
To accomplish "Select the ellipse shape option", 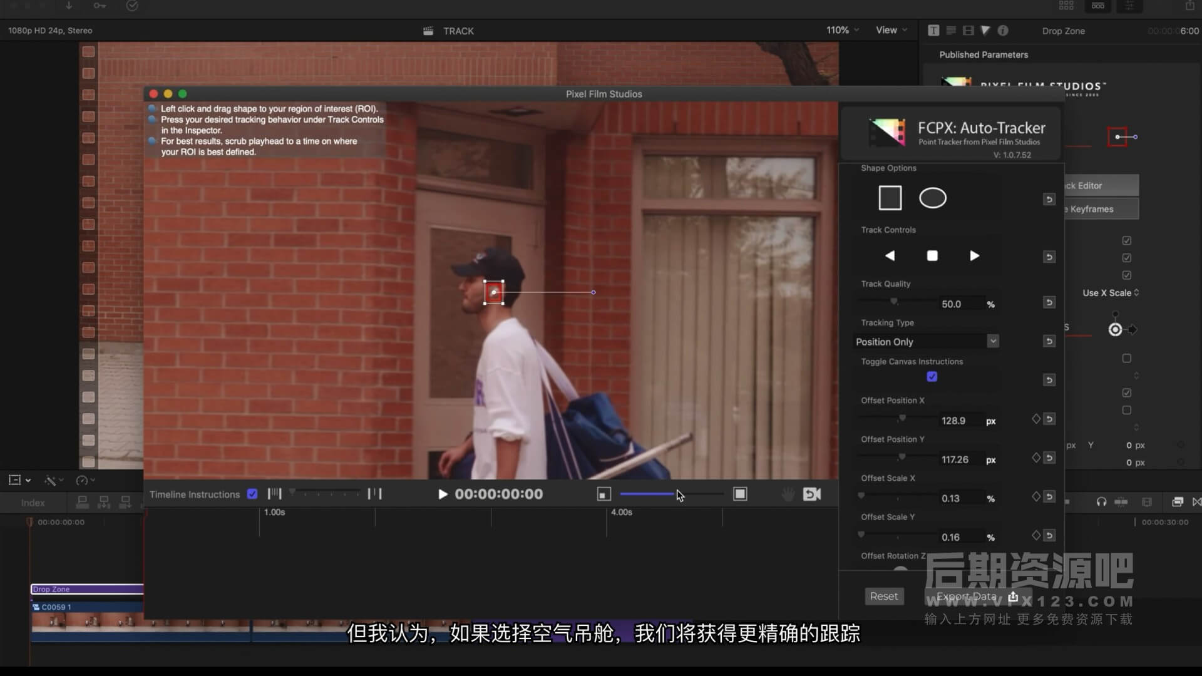I will (932, 198).
